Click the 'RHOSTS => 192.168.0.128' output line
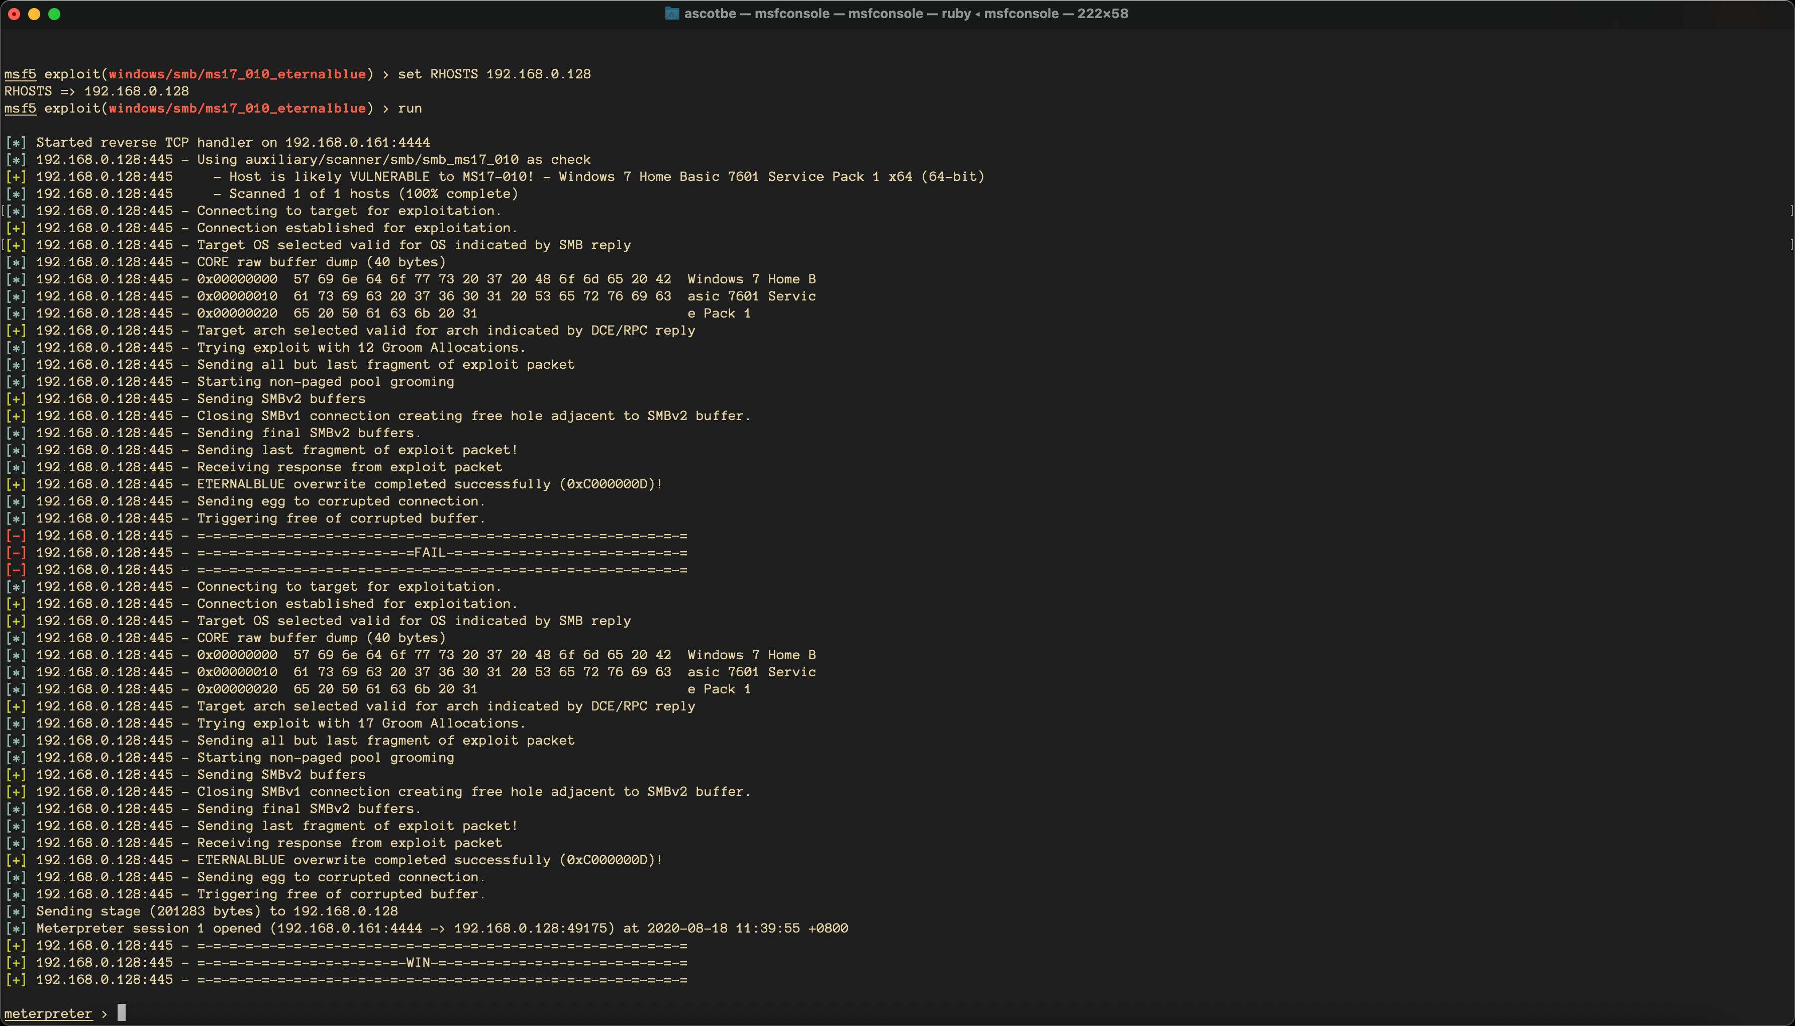 [x=96, y=91]
